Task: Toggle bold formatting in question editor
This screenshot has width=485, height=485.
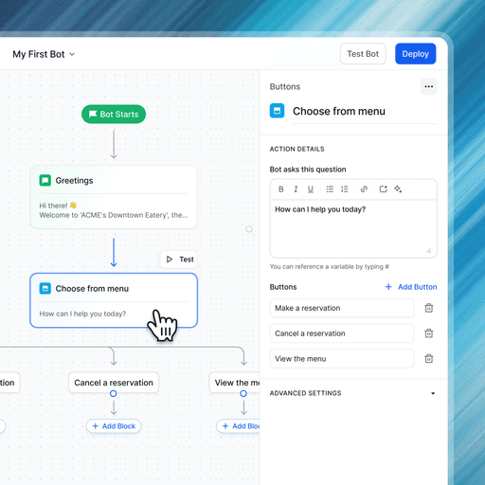Action: click(x=281, y=189)
